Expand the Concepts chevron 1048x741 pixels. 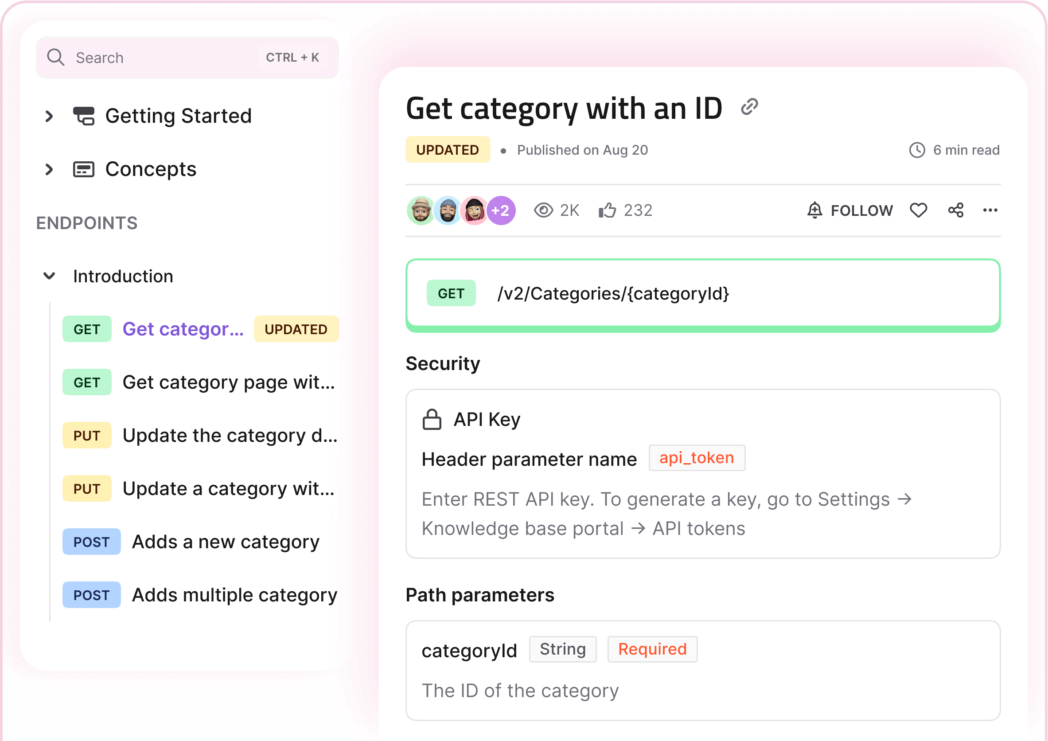coord(49,169)
